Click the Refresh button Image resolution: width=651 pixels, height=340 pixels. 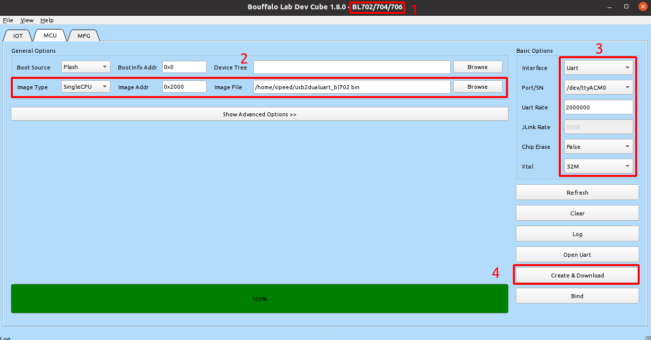click(578, 193)
